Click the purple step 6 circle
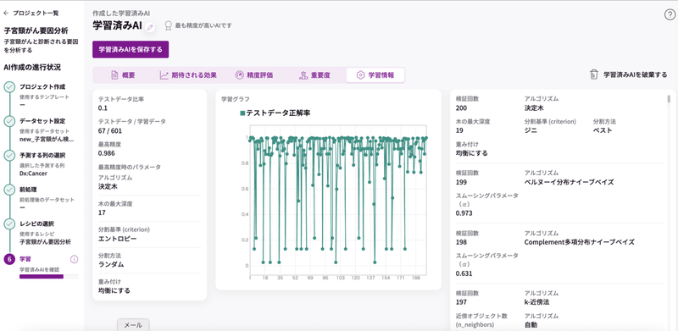 [9, 259]
